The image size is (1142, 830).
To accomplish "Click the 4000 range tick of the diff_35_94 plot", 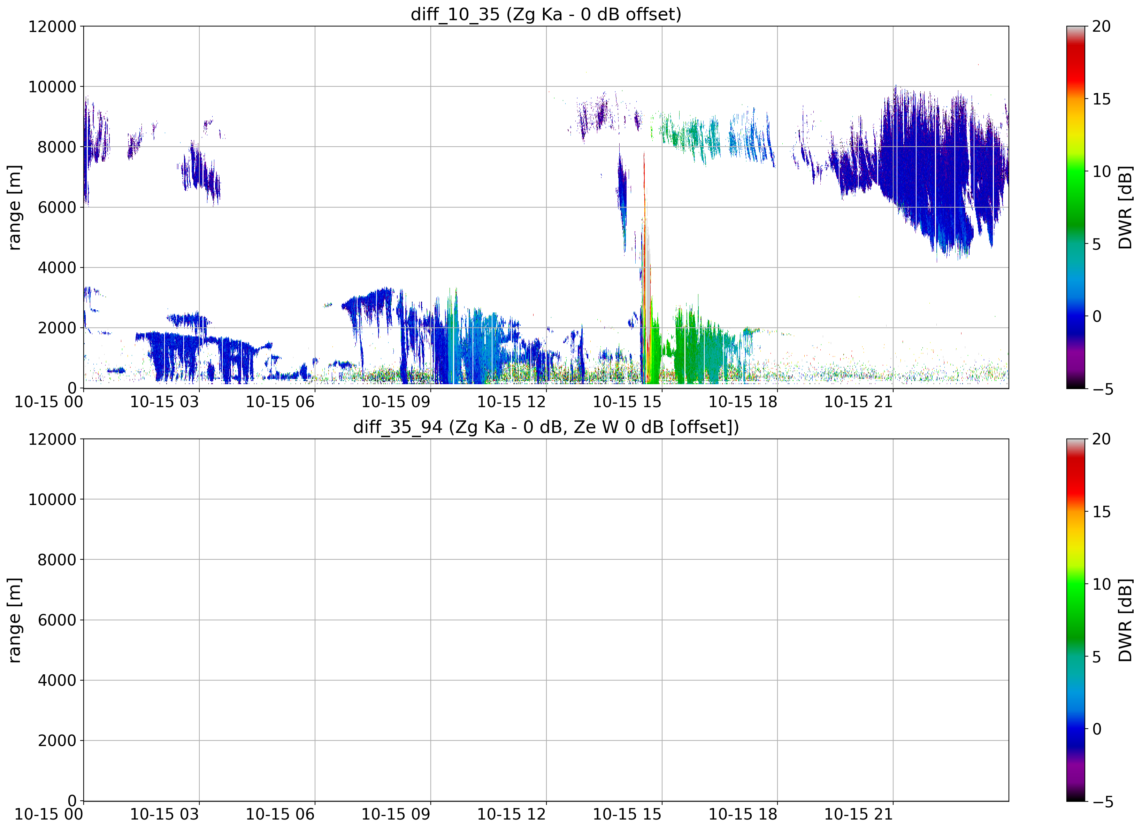I will coord(57,680).
